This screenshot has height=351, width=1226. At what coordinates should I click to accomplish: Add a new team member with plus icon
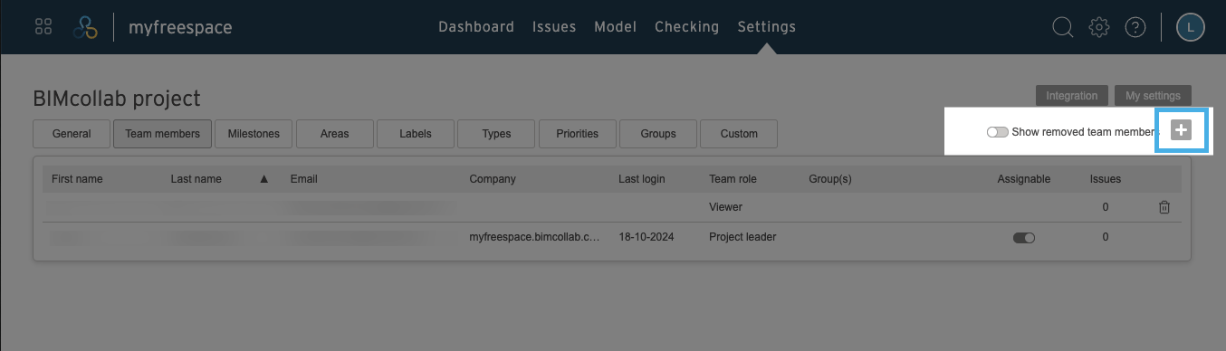click(x=1180, y=131)
